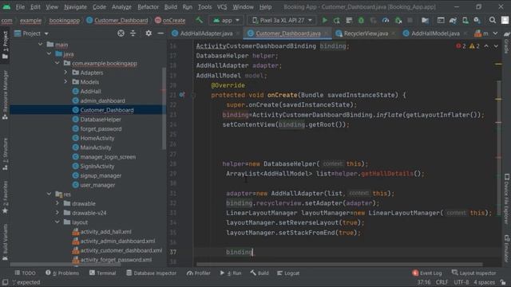Image resolution: width=511 pixels, height=287 pixels.
Task: Open the File menu
Action: click(20, 6)
